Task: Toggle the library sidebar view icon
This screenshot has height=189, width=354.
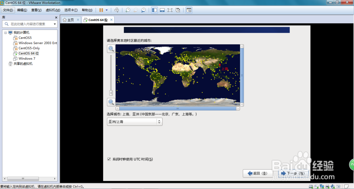Action: coord(154,10)
